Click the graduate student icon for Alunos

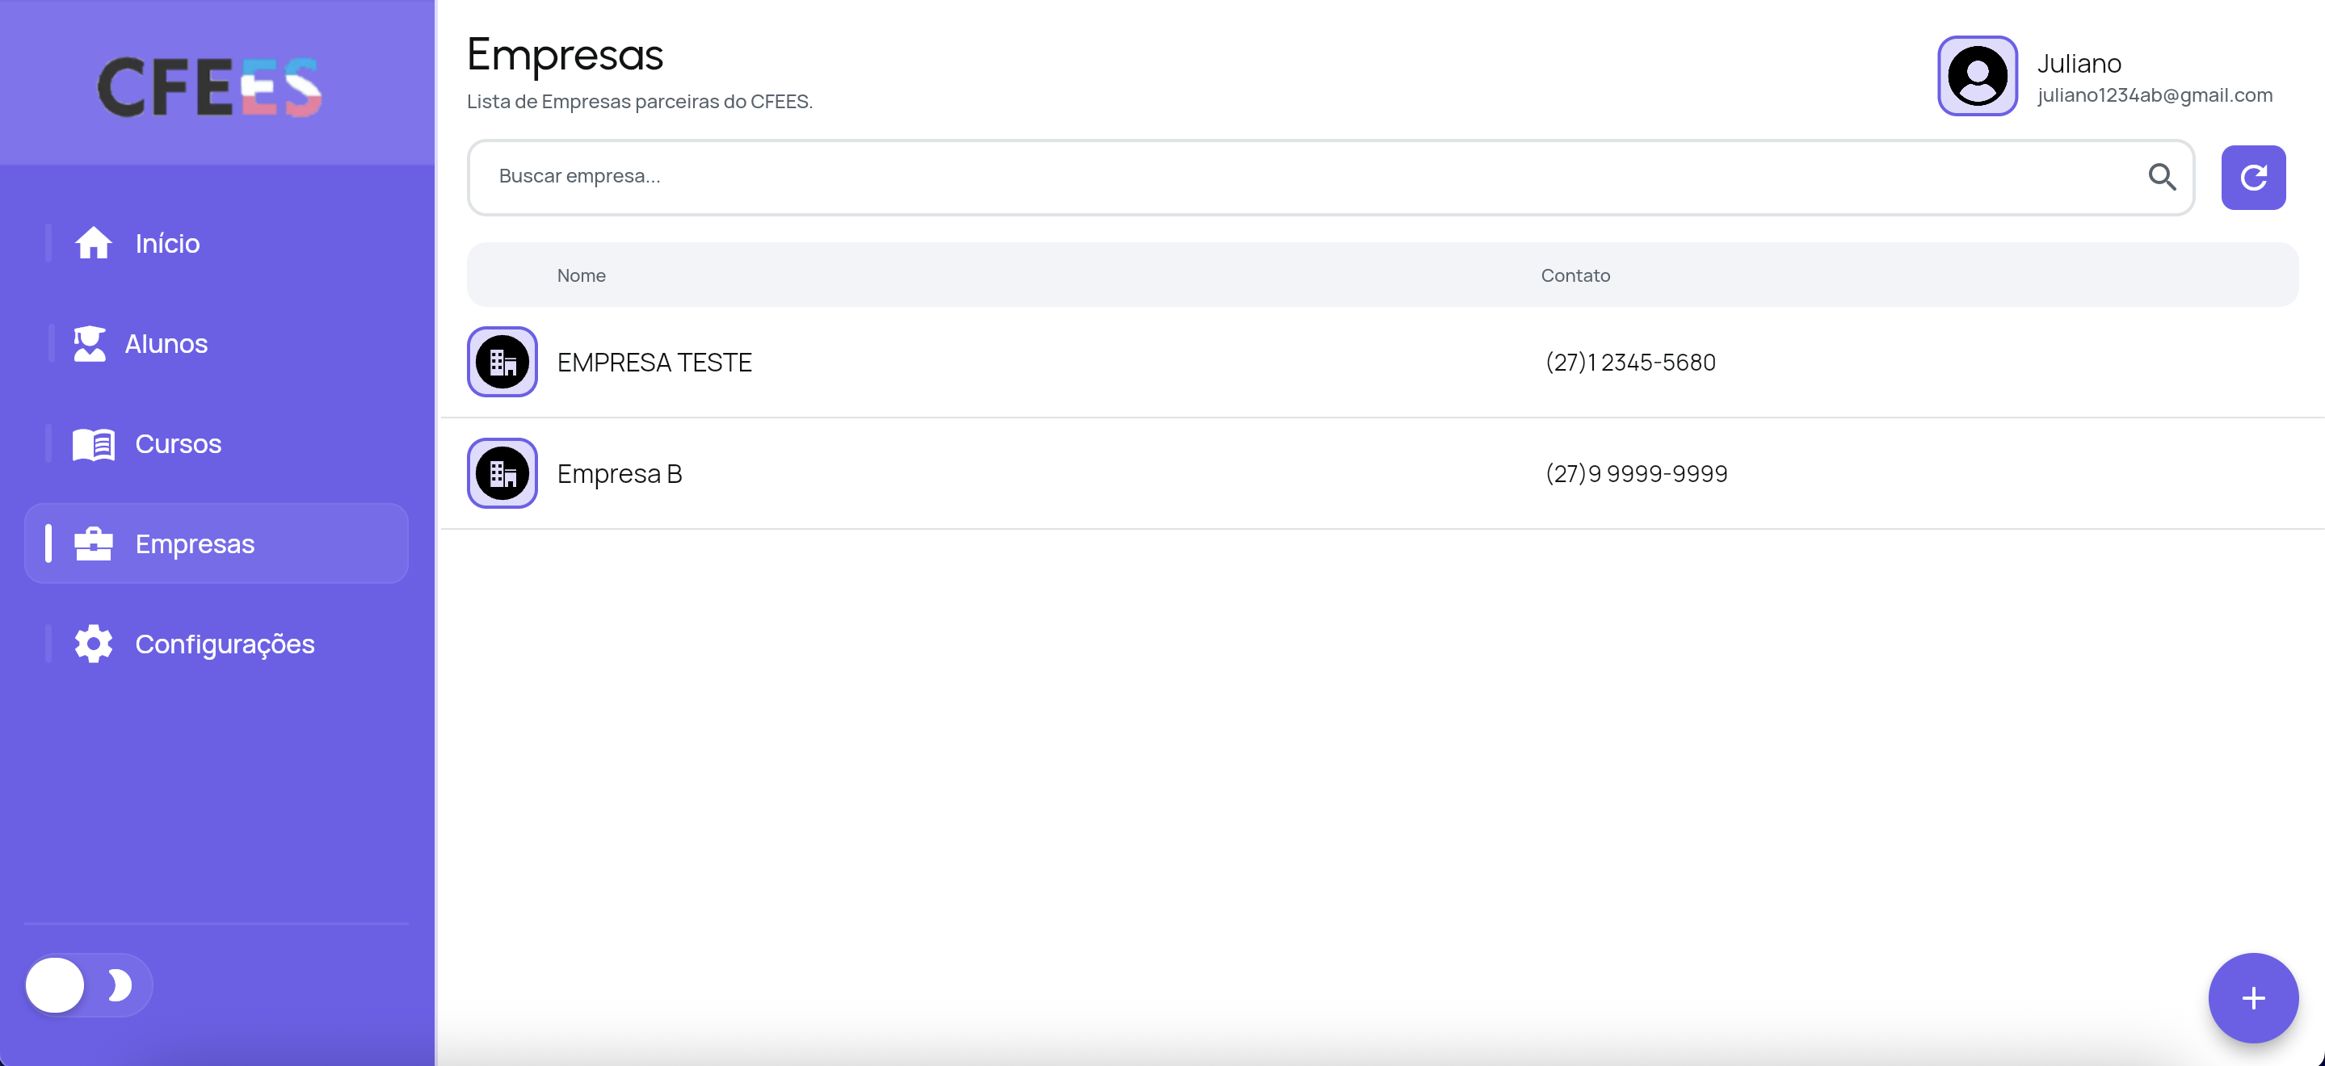90,343
